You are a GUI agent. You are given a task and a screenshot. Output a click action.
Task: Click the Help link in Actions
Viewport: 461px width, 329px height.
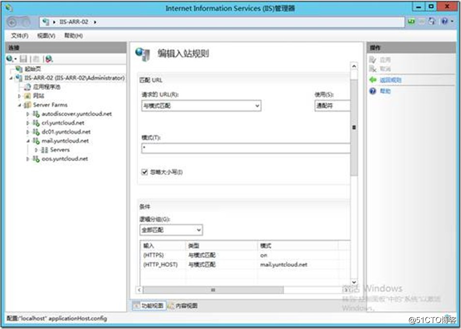pos(385,91)
